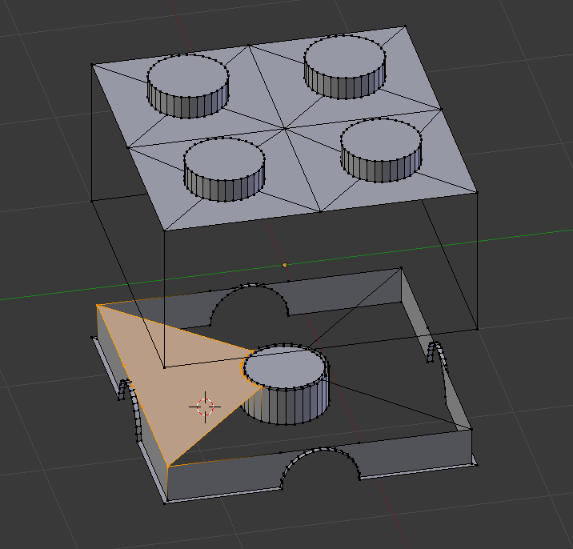Viewport: 573px width, 549px height.
Task: Select the front-right stud top on the upper brick
Action: click(381, 139)
